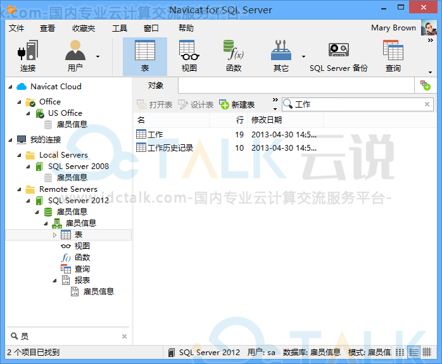Switch to ER diagram view icon
The width and height of the screenshot is (442, 364).
pyautogui.click(x=427, y=352)
